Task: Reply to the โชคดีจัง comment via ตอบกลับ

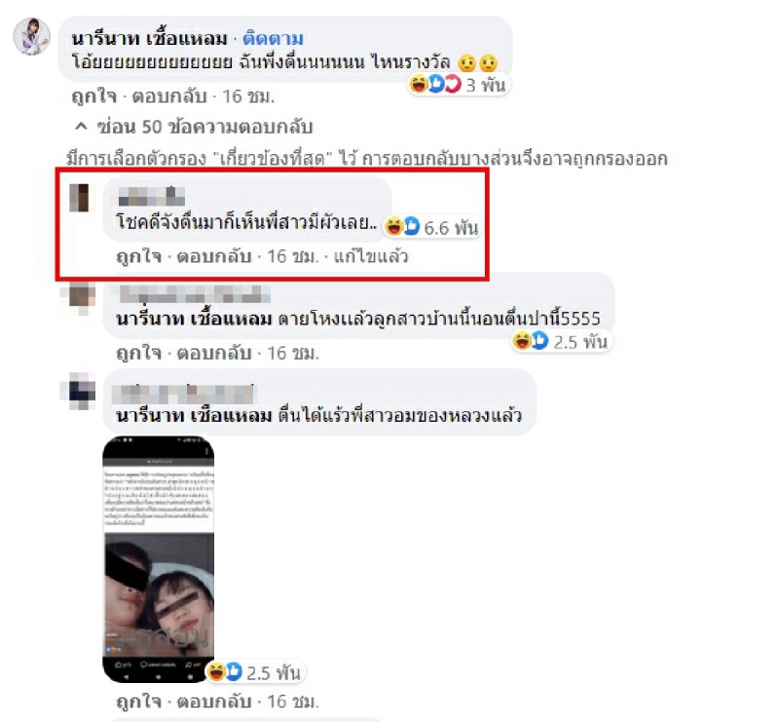Action: click(x=214, y=256)
